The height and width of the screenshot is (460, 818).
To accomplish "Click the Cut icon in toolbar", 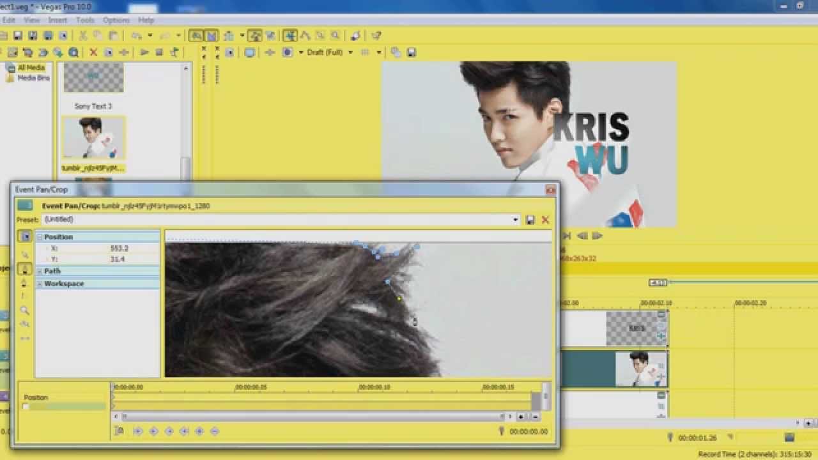I will point(83,36).
